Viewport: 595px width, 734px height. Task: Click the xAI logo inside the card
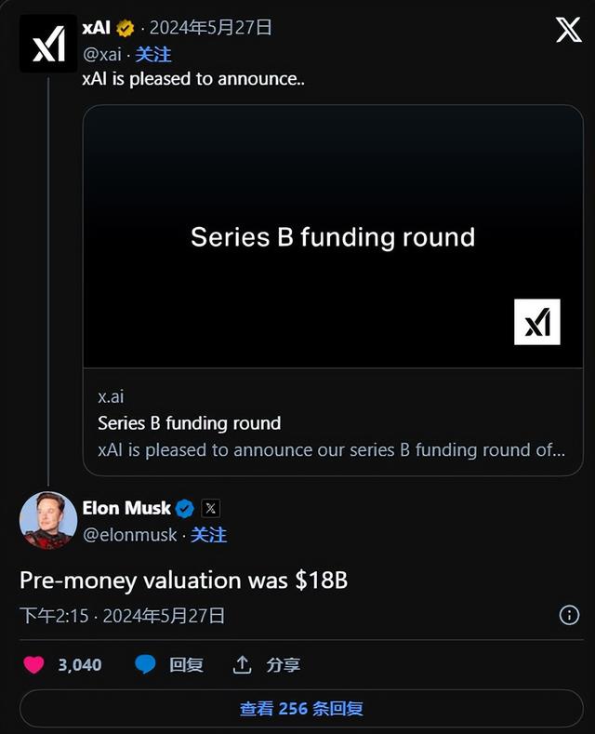click(x=537, y=322)
